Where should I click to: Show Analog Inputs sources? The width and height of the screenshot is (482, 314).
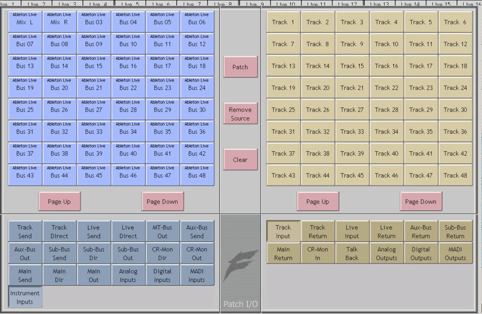pyautogui.click(x=128, y=275)
